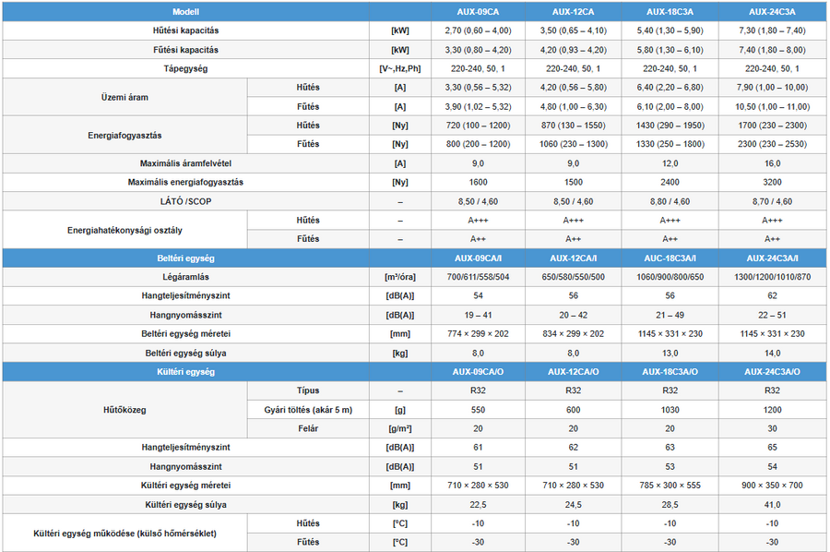Click the AUC-18C3A/I indoor unit cell
Viewport: 830px width, 552px height.
(x=670, y=258)
